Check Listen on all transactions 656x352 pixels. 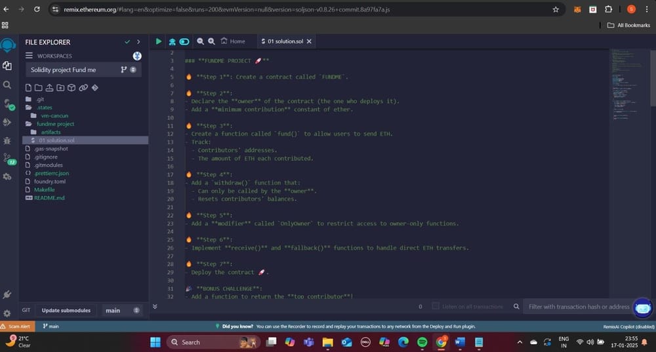[436, 306]
